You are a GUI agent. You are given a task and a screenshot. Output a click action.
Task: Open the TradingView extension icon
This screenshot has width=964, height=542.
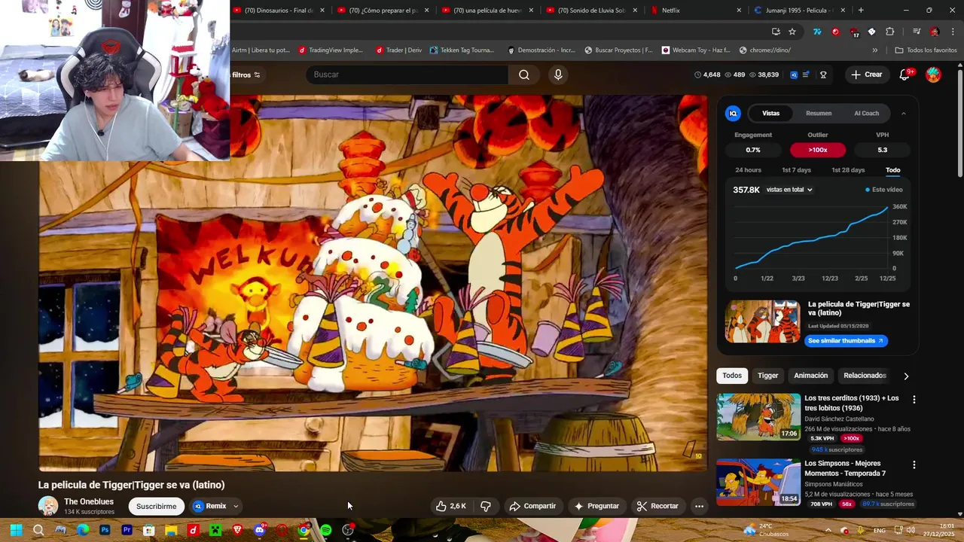coord(817,32)
